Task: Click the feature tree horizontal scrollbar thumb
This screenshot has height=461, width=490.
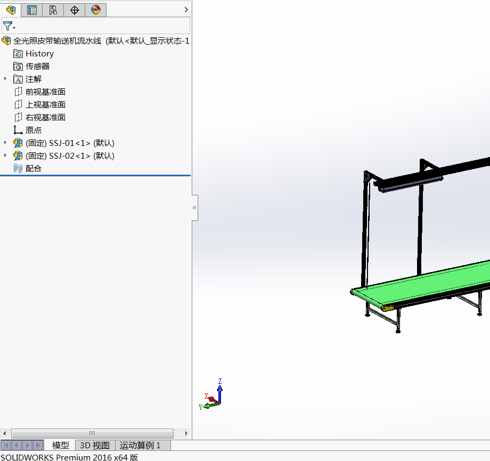Action: point(92,433)
